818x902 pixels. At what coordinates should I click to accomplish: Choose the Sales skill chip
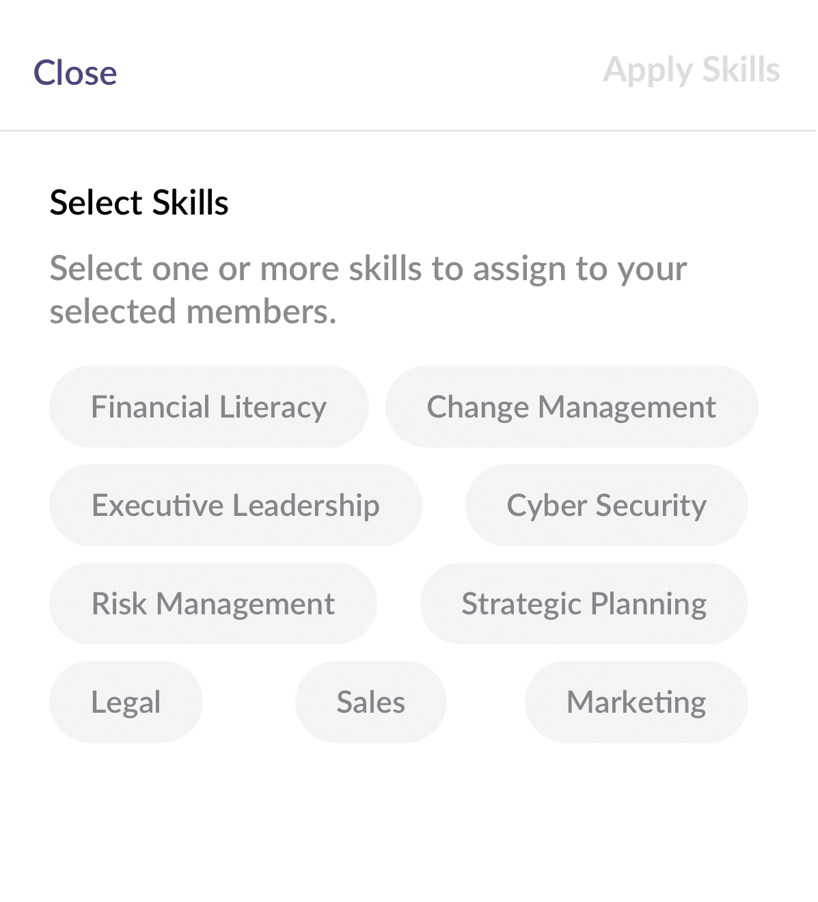(x=370, y=702)
